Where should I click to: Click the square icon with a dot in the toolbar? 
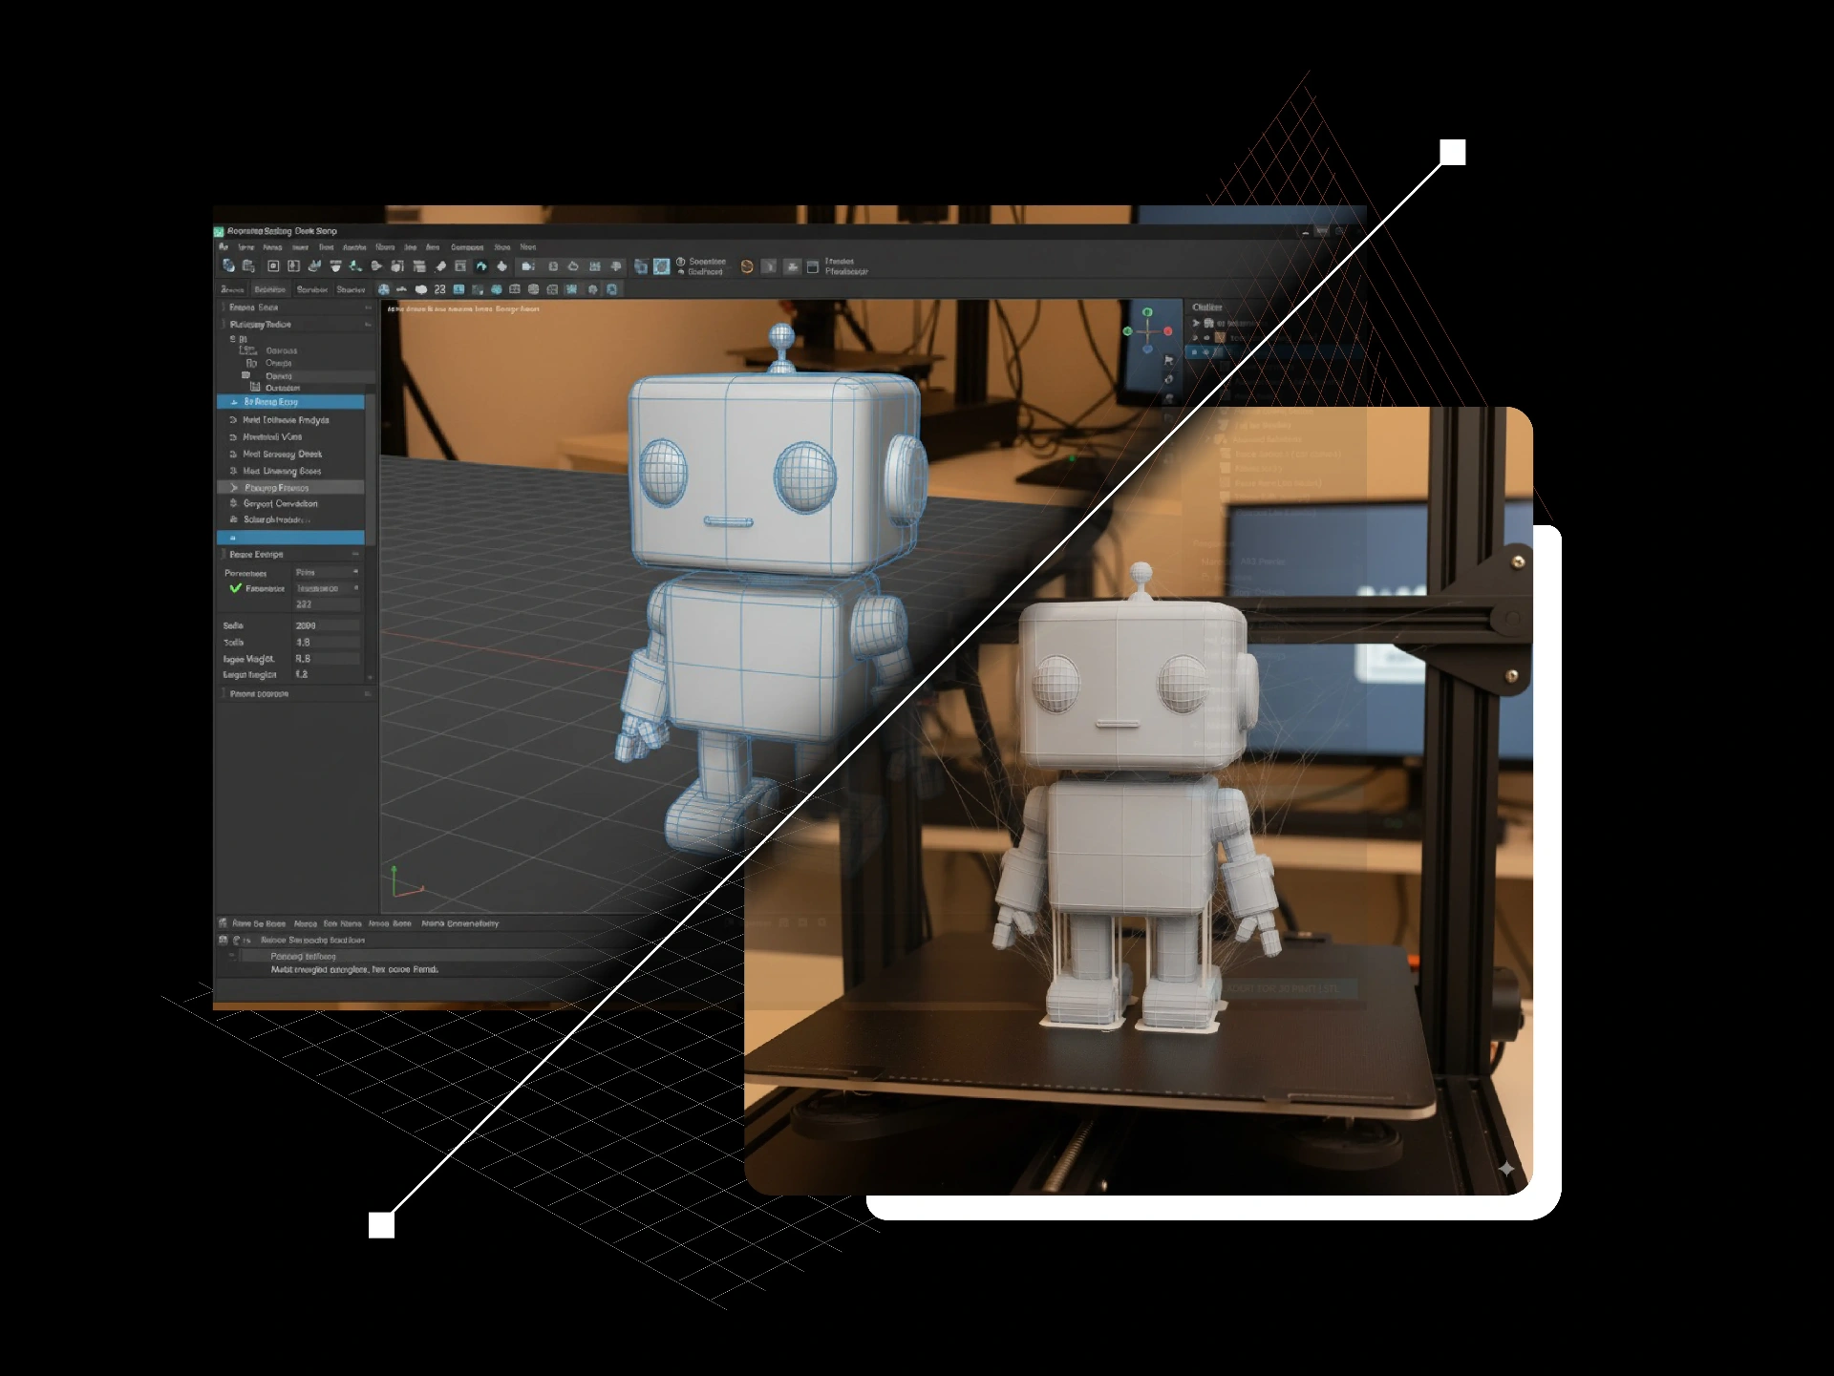coord(273,266)
